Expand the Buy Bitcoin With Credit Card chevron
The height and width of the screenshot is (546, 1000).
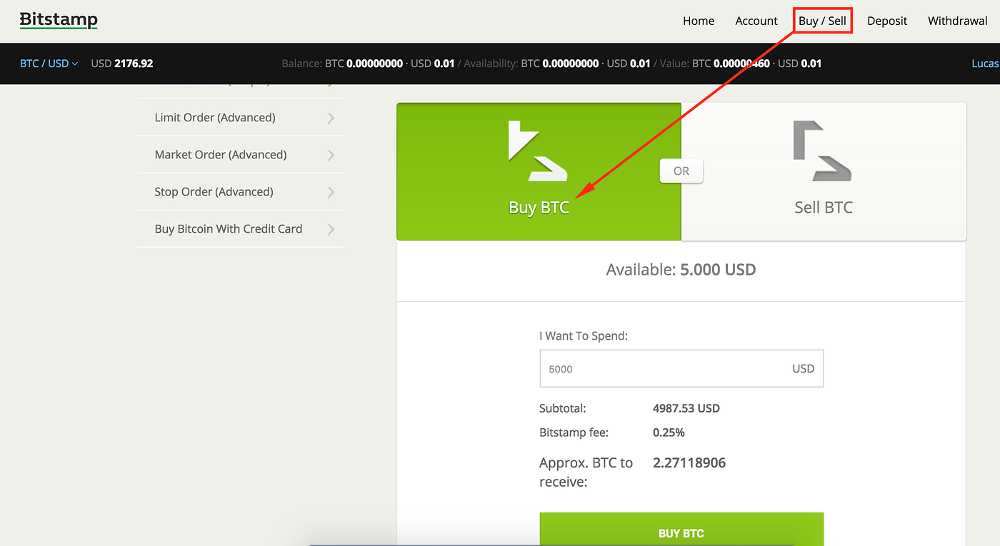coord(331,230)
